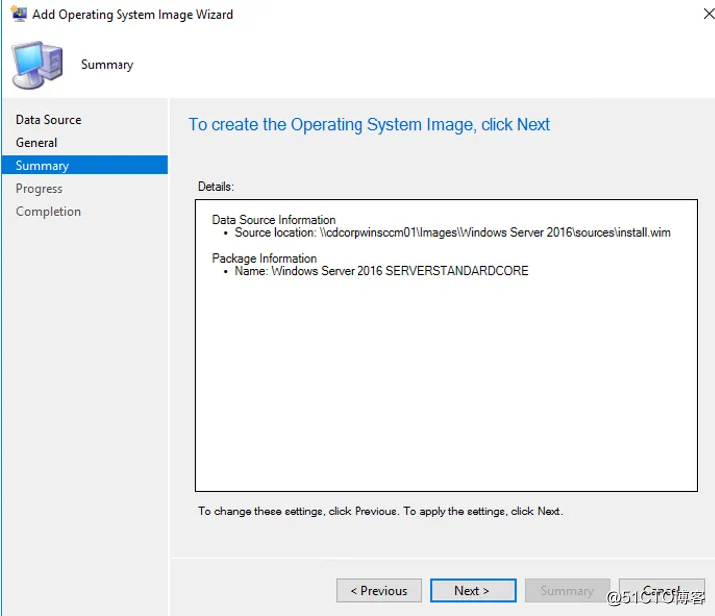Select the Completion step in sidebar
This screenshot has height=616, width=715.
tap(48, 211)
